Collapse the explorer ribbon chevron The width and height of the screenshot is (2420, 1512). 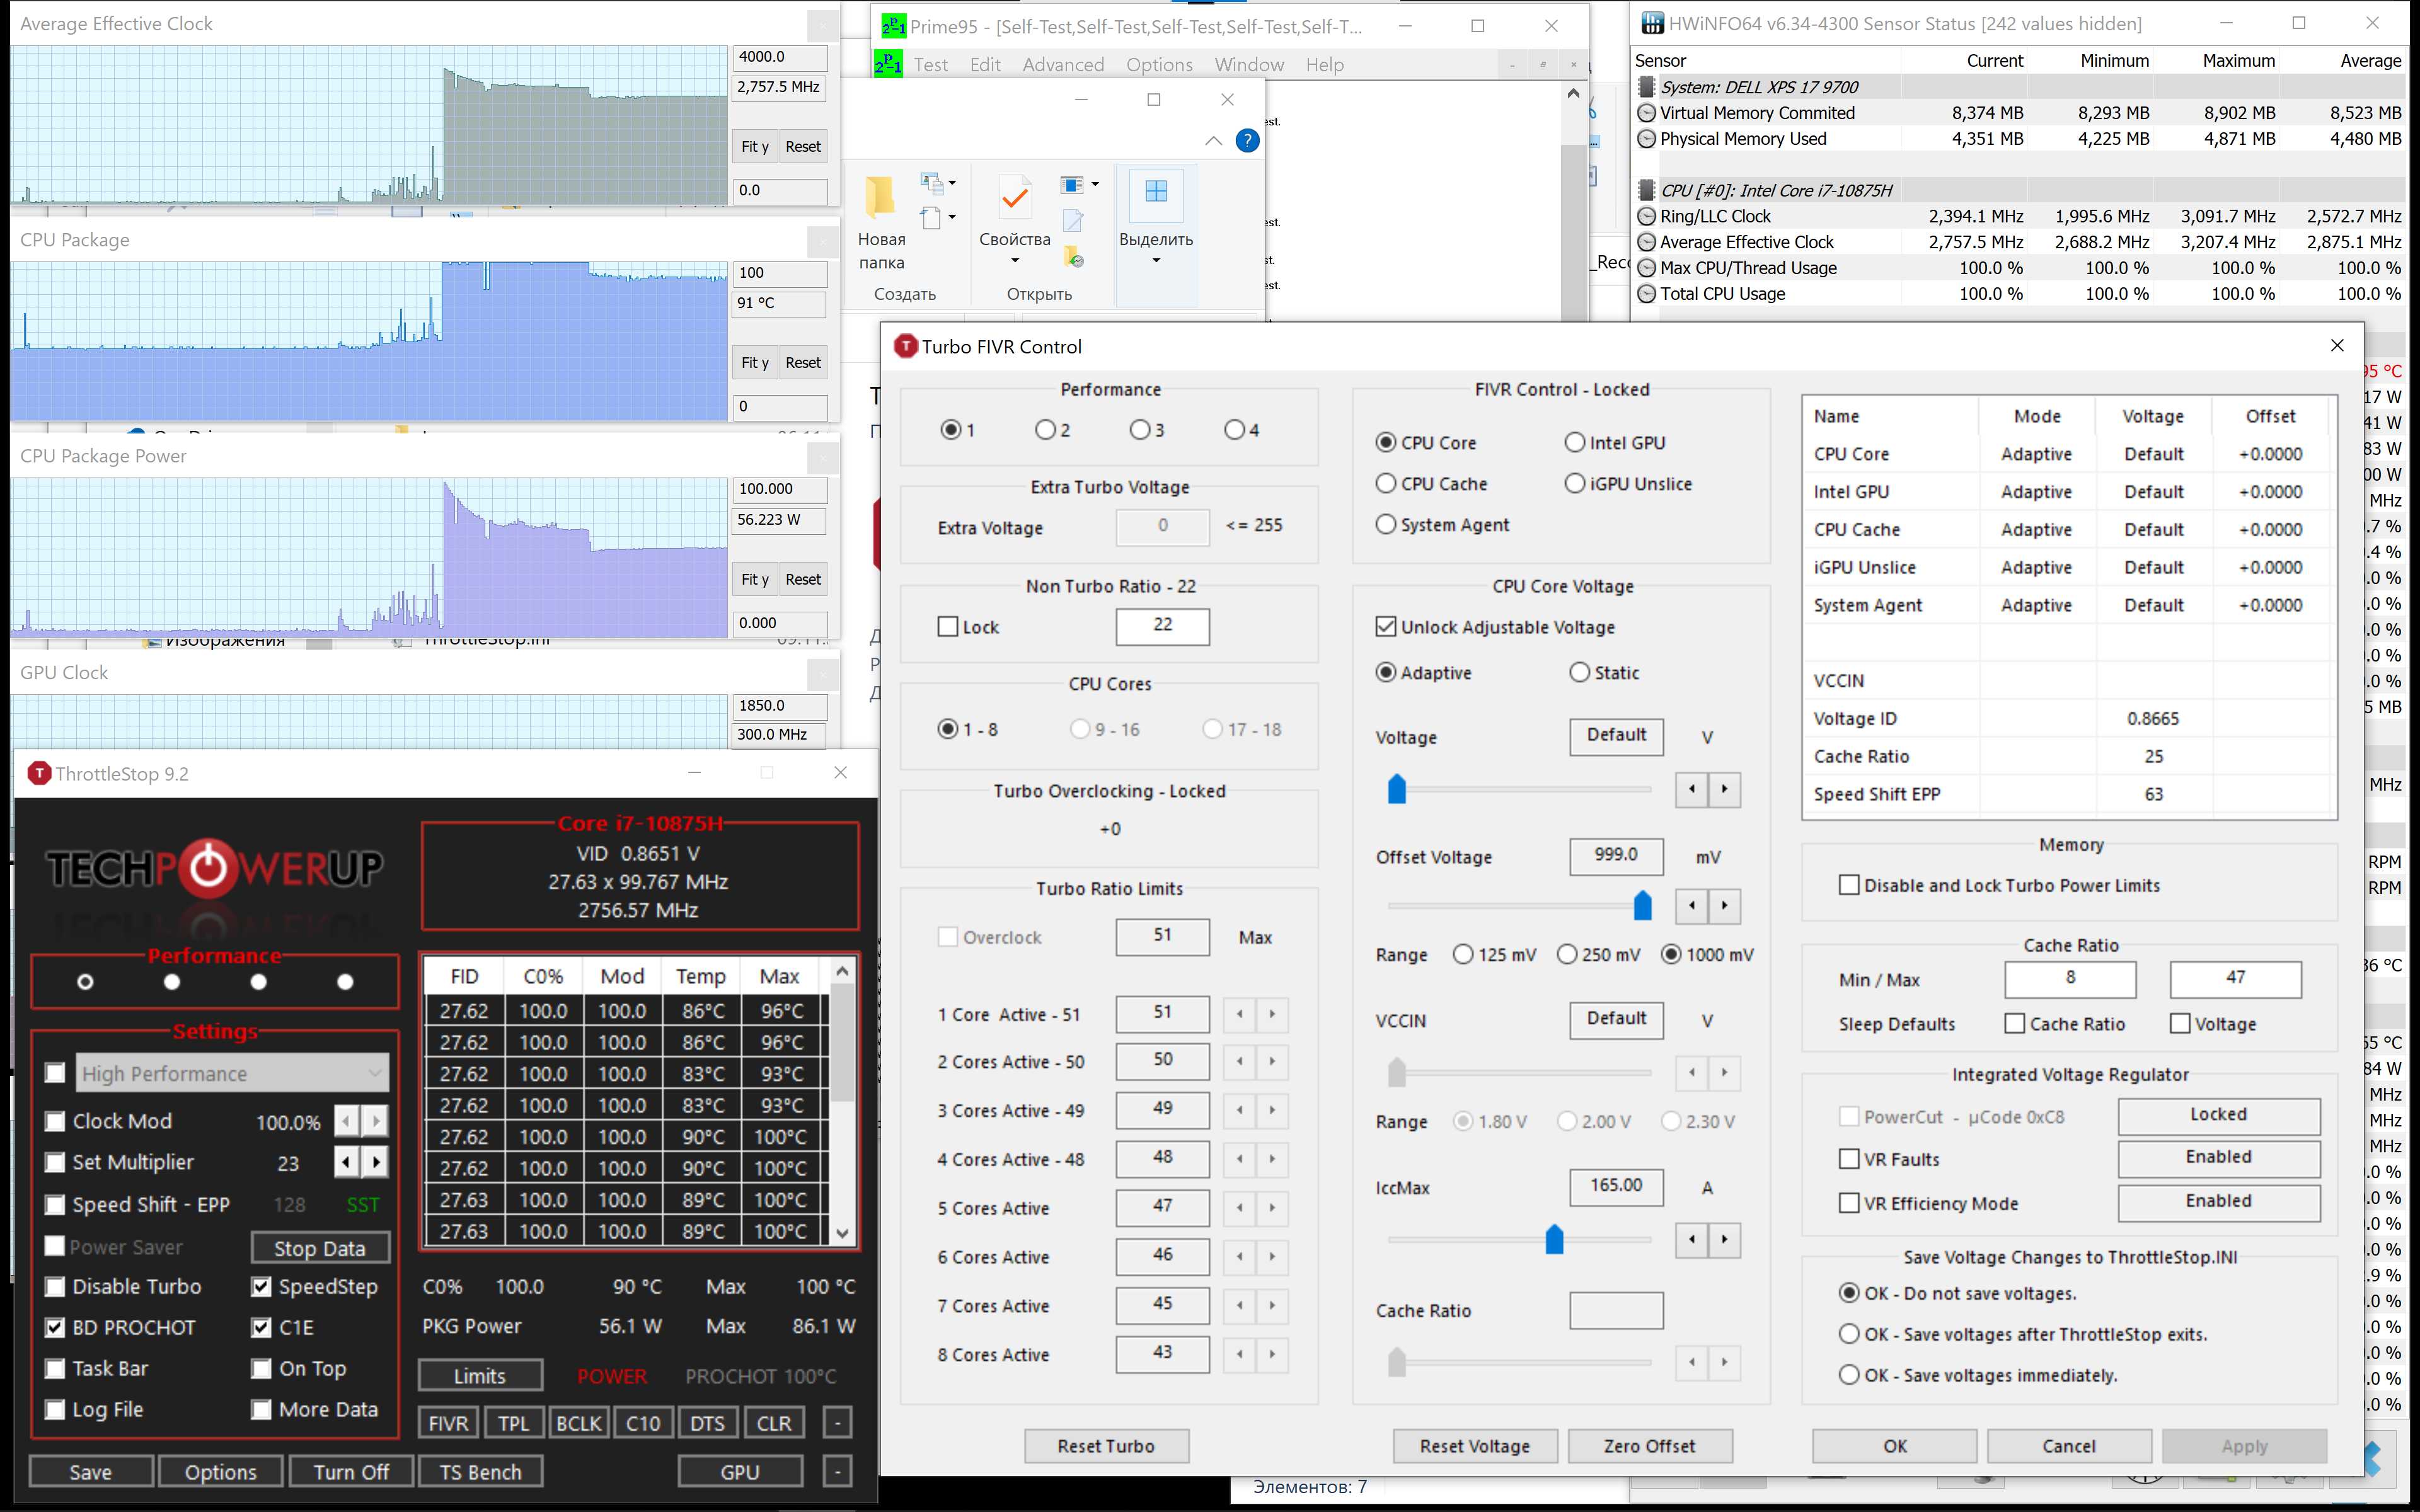pos(1213,141)
